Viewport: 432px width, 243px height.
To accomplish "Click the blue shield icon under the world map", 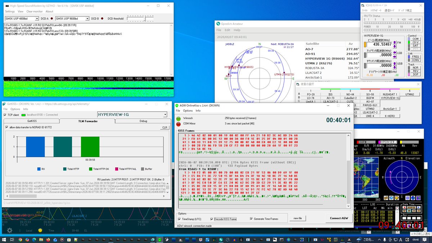I will pos(391,198).
